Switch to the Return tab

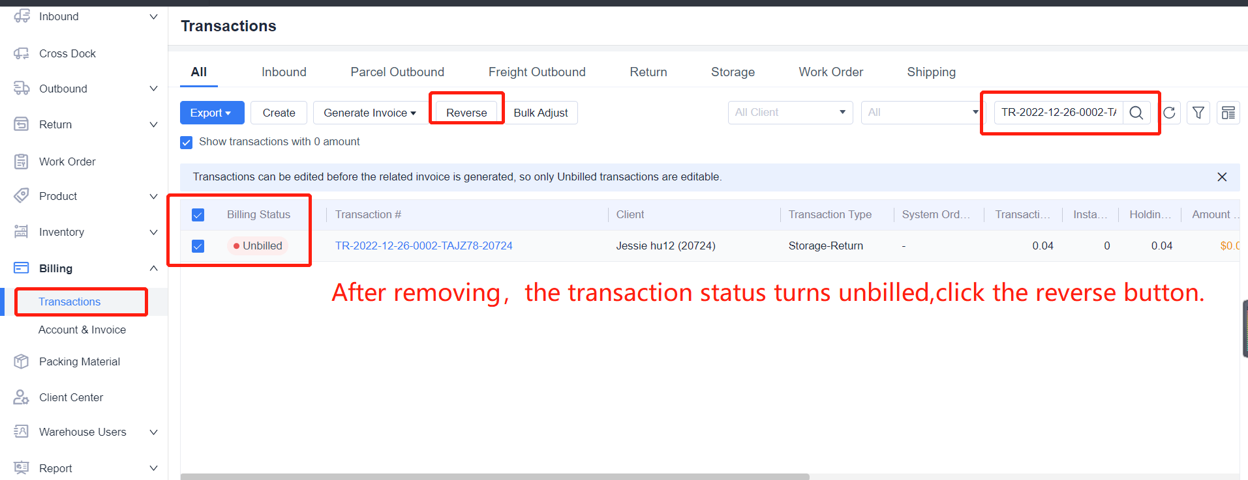[648, 72]
